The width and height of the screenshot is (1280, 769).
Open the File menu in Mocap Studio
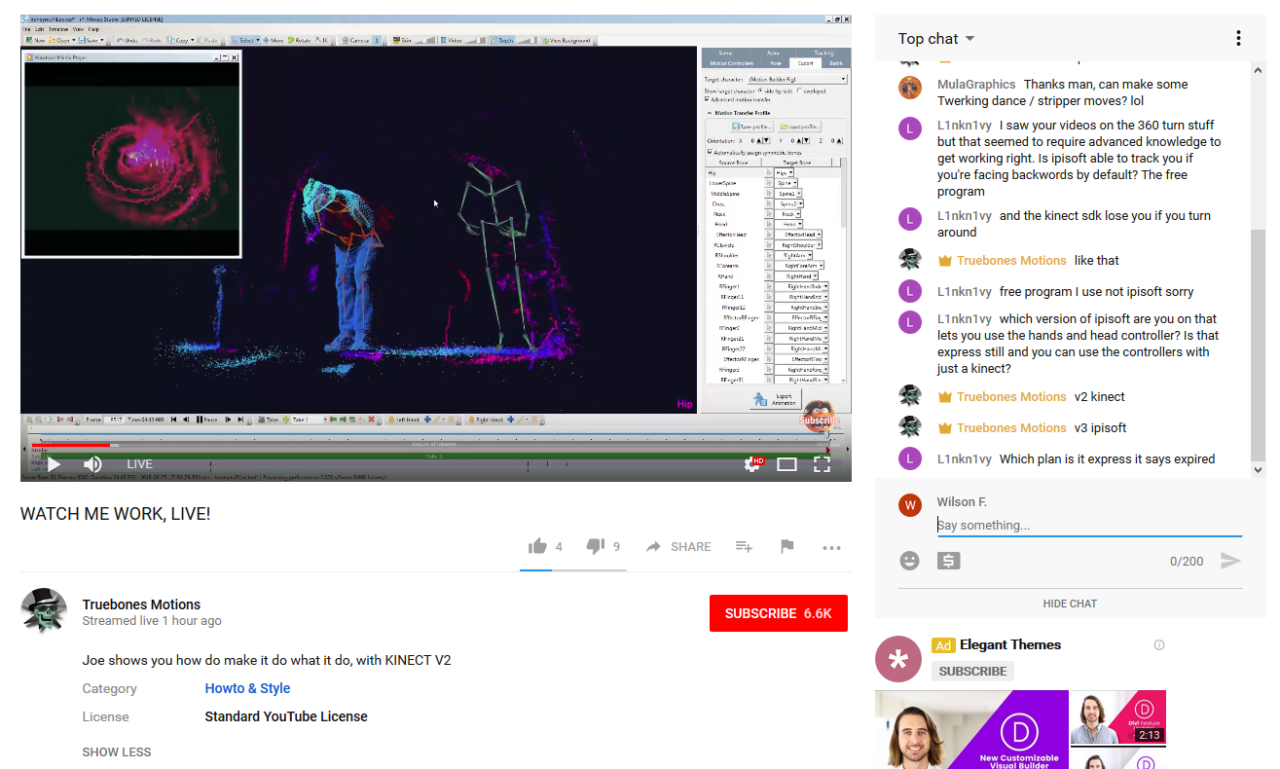tap(26, 29)
